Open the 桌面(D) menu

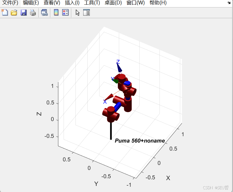[113, 3]
